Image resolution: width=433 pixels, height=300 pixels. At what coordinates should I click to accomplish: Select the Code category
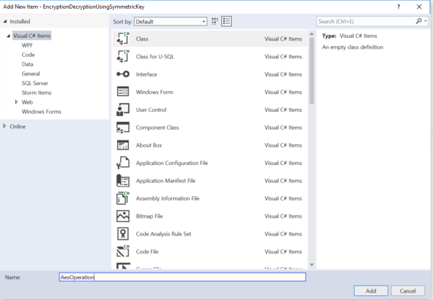[28, 55]
